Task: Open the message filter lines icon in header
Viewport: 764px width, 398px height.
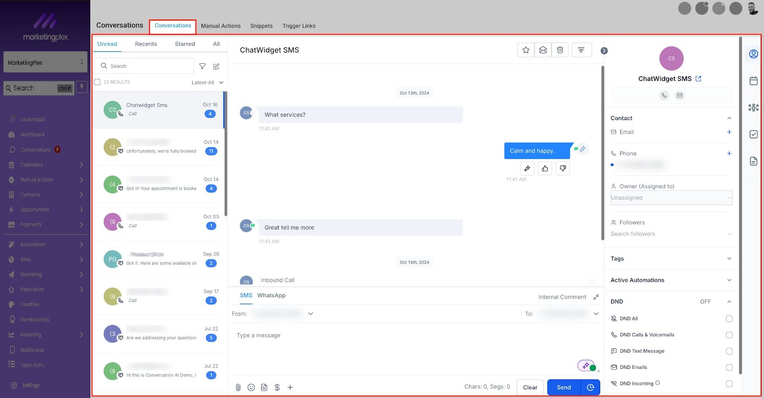Action: point(581,50)
